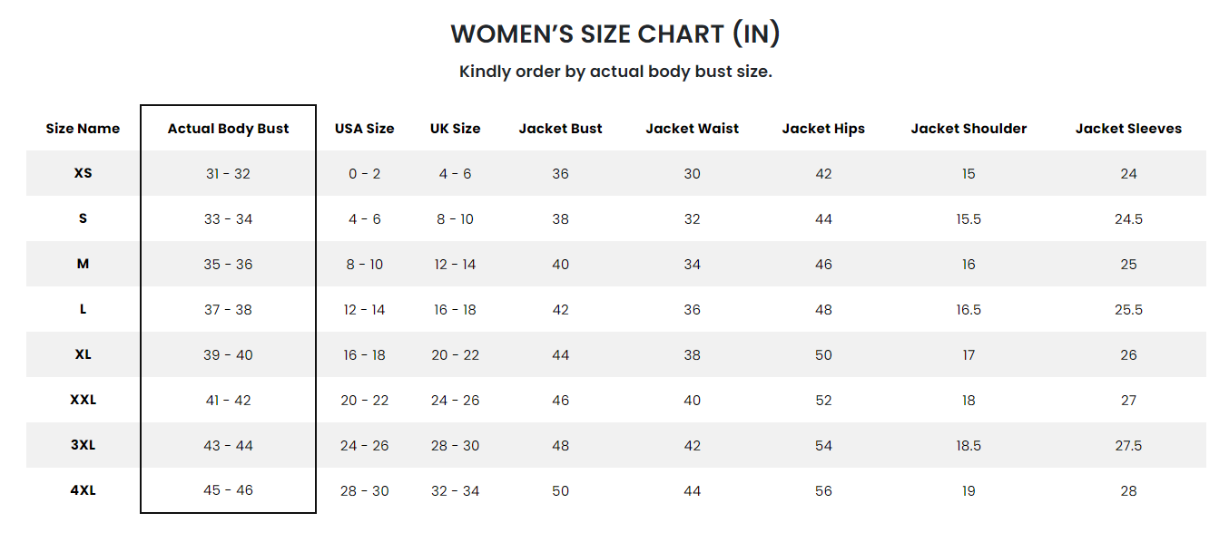Select the XS size name cell
The height and width of the screenshot is (542, 1229).
tap(83, 173)
